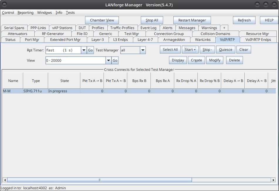Viewport: 279px width, 191px height.
Task: Switch to the Serial Spans tab
Action: tap(14, 28)
